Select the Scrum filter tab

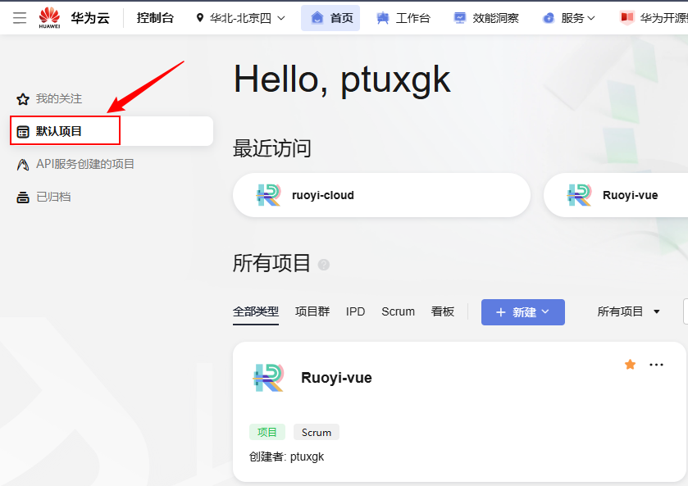pyautogui.click(x=398, y=312)
